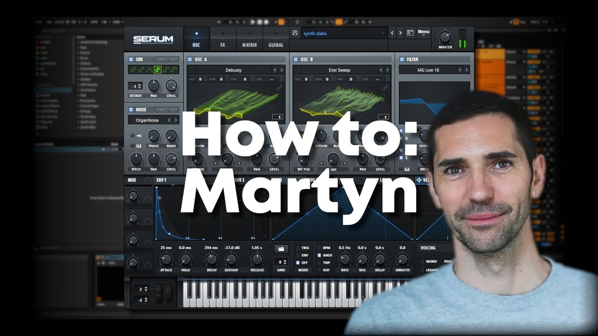The height and width of the screenshot is (336, 598).
Task: Open the OSC B wavetable editor pencil
Action: [385, 87]
